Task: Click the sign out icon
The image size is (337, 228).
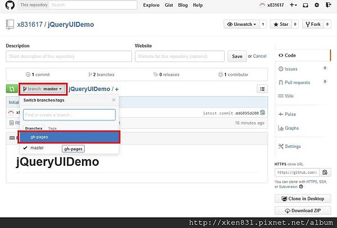Action: (328, 4)
